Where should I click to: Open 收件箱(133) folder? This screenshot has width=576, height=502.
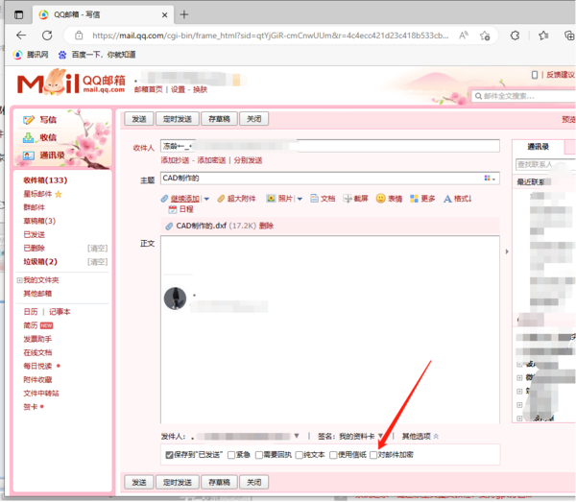(x=45, y=180)
